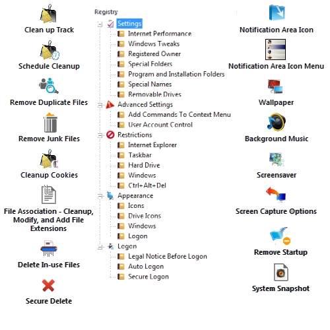Select Legal Notice Before Logon
The image size is (330, 330).
(x=168, y=256)
